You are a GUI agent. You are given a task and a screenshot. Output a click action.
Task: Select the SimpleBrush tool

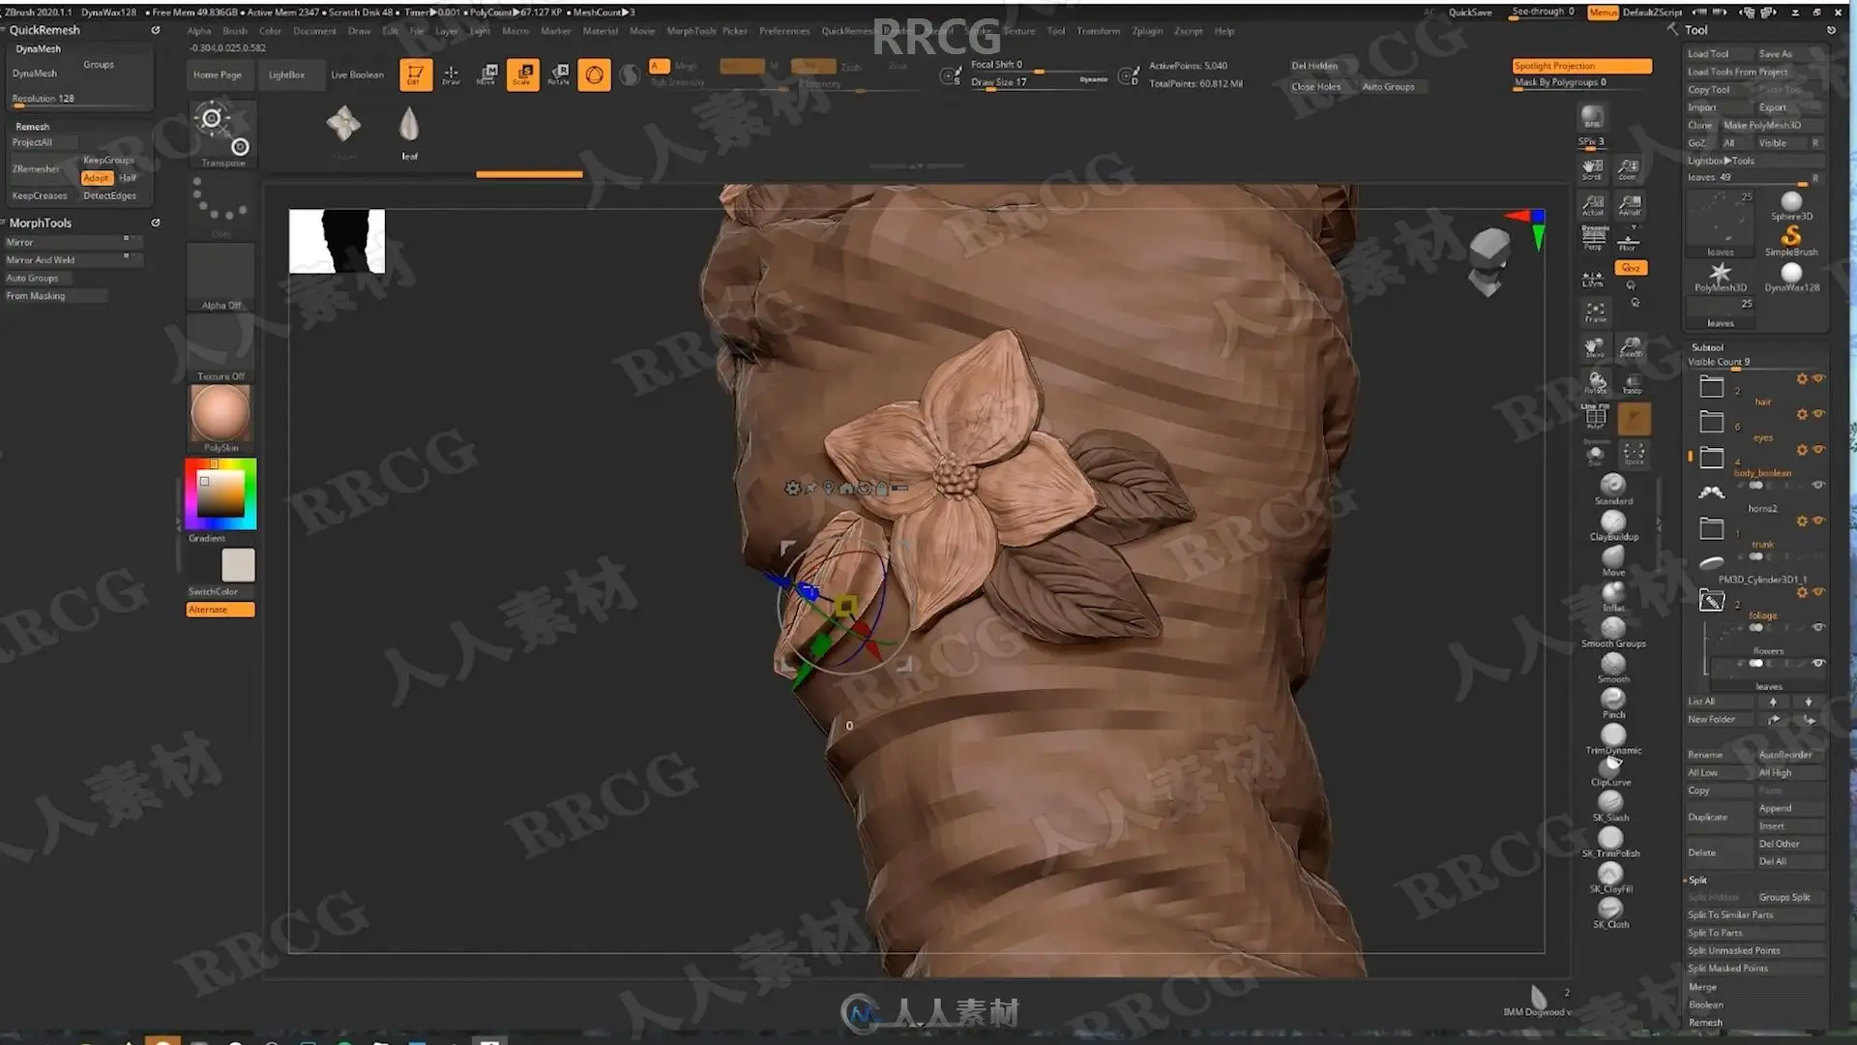pyautogui.click(x=1791, y=240)
